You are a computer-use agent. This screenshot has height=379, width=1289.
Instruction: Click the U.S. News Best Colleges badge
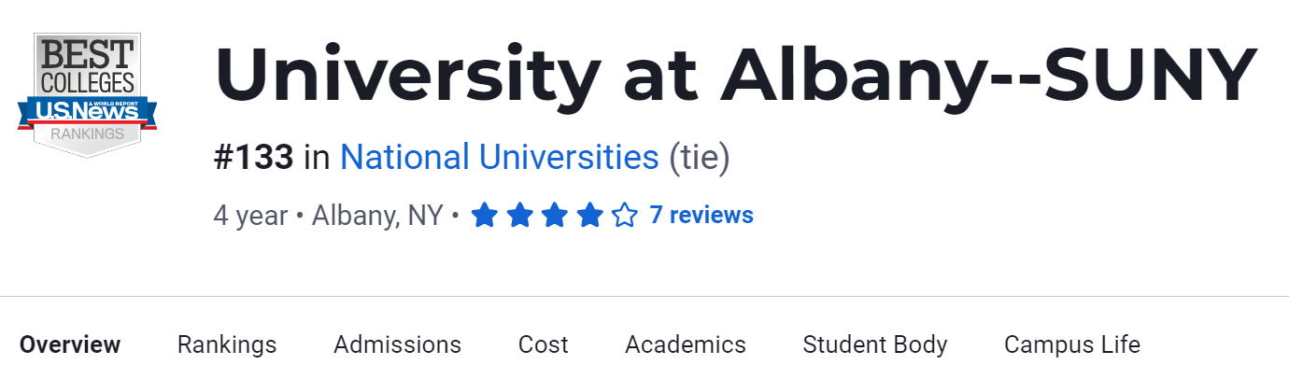point(87,94)
